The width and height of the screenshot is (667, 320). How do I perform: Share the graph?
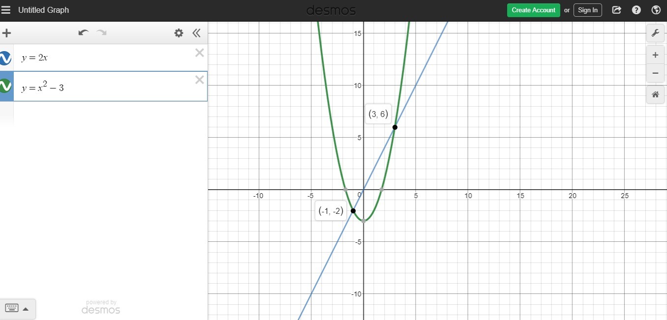click(x=616, y=10)
